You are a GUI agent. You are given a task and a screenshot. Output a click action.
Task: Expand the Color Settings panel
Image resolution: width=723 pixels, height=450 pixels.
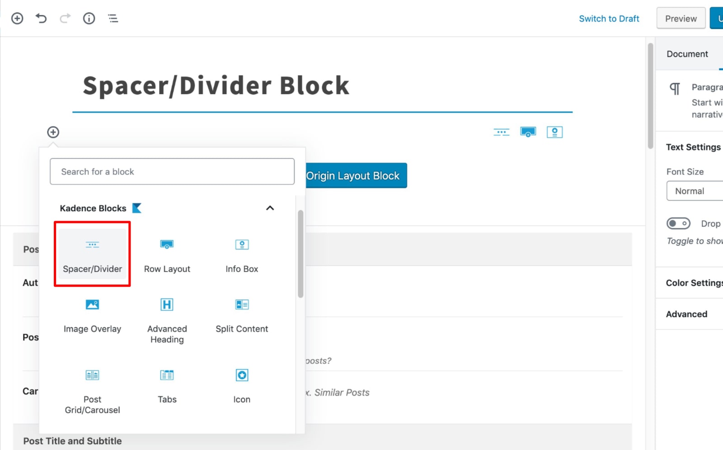[690, 283]
